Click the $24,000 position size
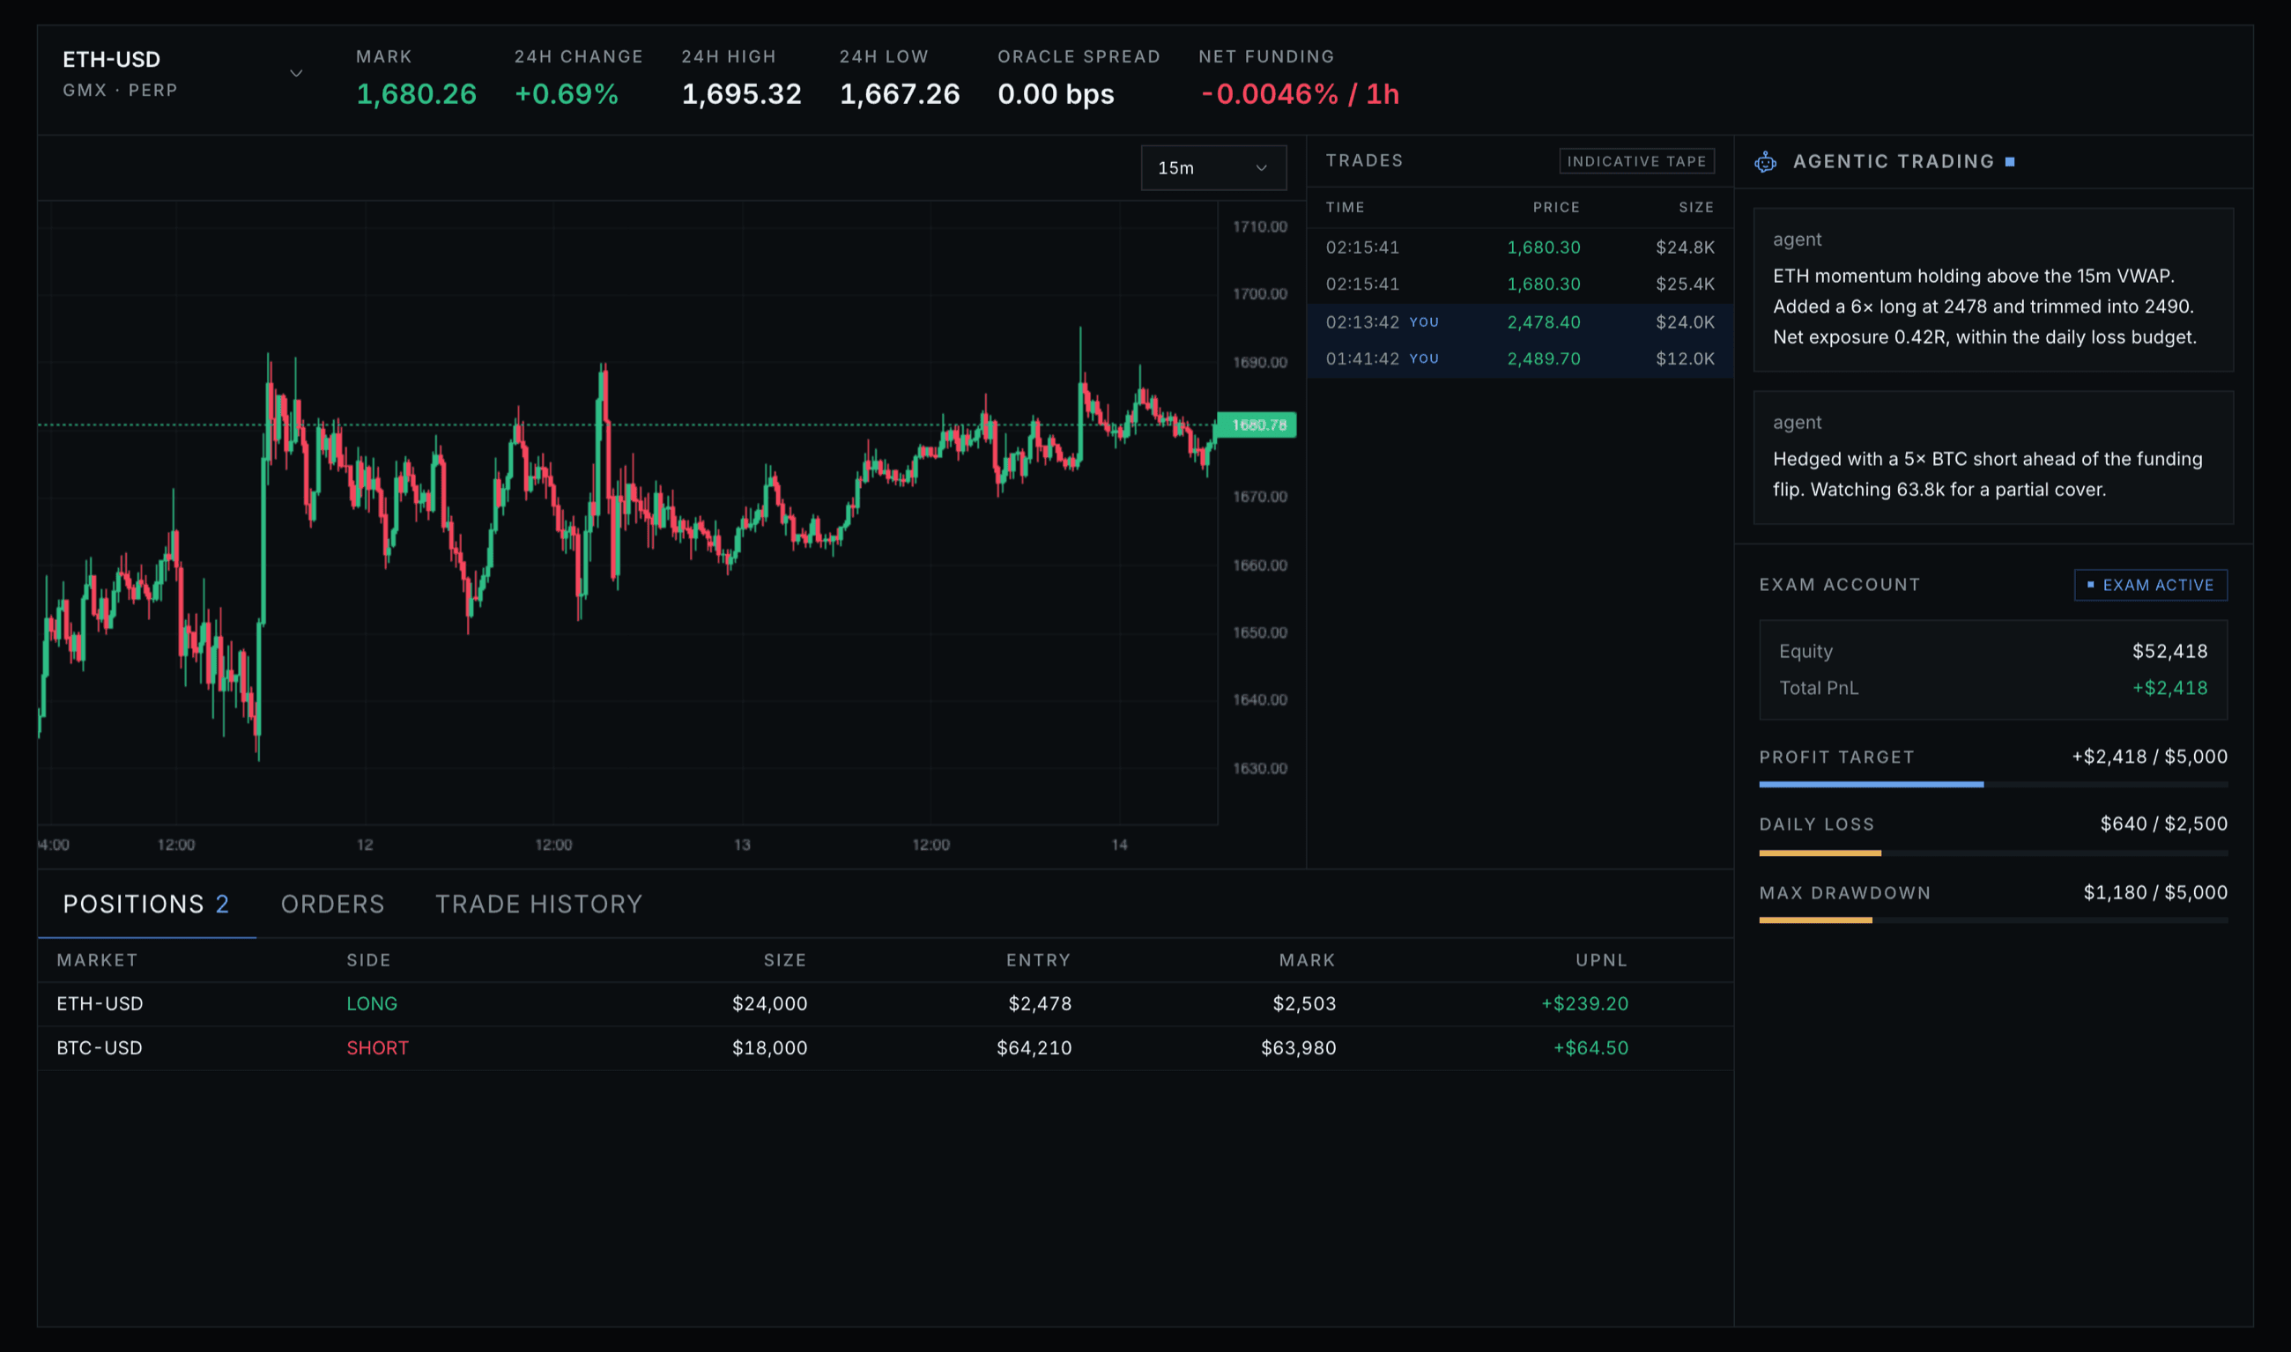The height and width of the screenshot is (1352, 2291). coord(769,1004)
